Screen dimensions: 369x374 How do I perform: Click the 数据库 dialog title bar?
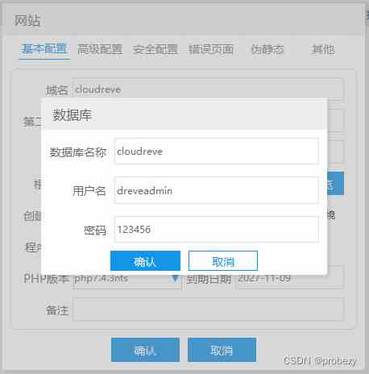click(184, 114)
